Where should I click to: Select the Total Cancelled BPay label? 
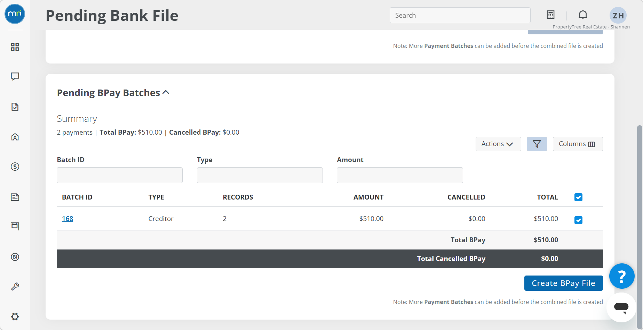[451, 259]
